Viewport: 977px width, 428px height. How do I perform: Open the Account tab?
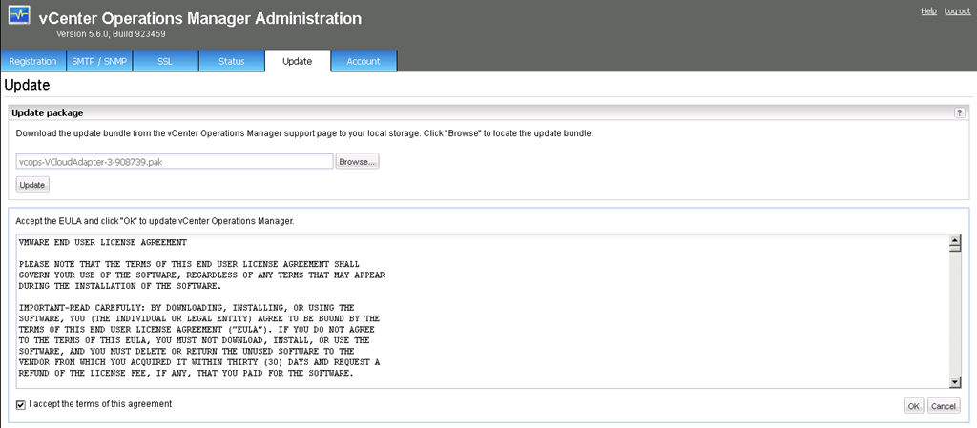(364, 62)
